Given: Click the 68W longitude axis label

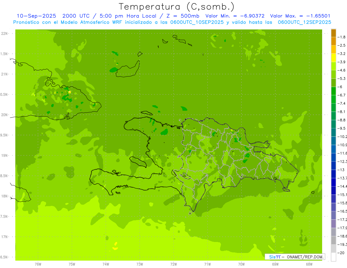Looking at the screenshot, I should tap(309, 264).
